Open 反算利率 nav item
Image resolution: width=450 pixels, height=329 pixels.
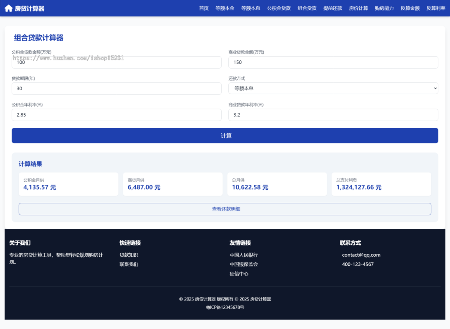436,8
